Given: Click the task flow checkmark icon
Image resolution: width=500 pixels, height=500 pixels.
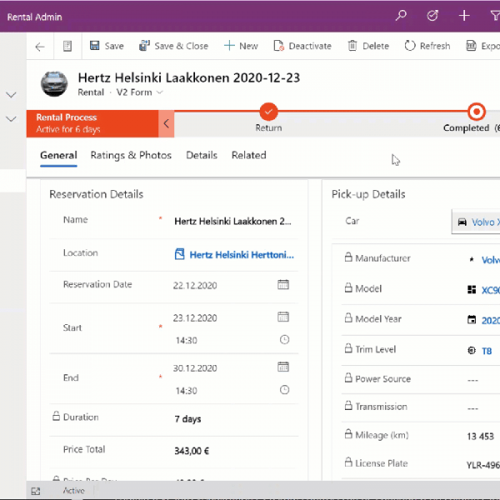Looking at the screenshot, I should click(x=432, y=15).
